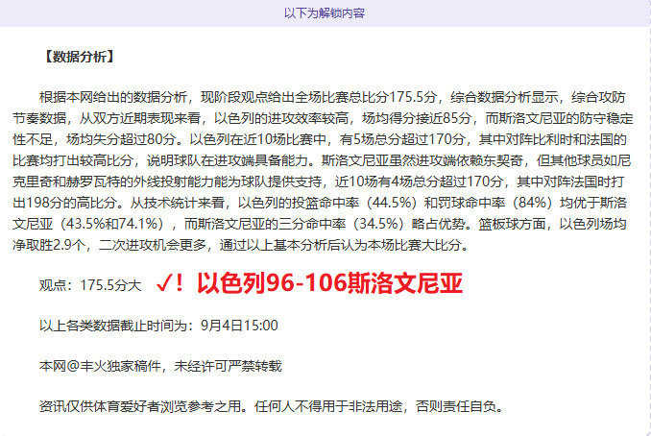The width and height of the screenshot is (651, 436).
Task: Click paragraph line beginning '节奏数据，从双方近期'
Action: [323, 118]
